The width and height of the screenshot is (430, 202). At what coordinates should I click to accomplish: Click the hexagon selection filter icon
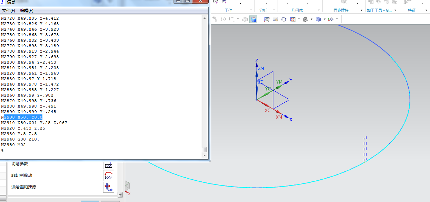pos(223,19)
